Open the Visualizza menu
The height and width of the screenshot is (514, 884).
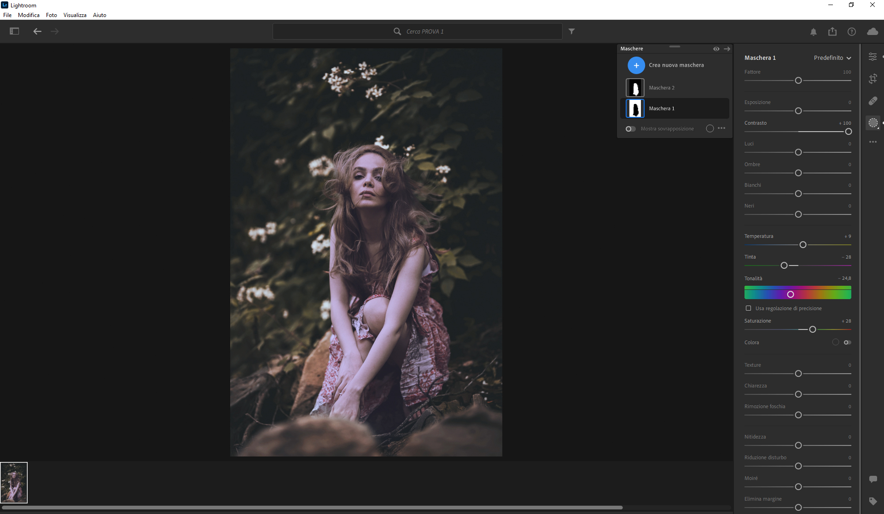click(x=75, y=15)
